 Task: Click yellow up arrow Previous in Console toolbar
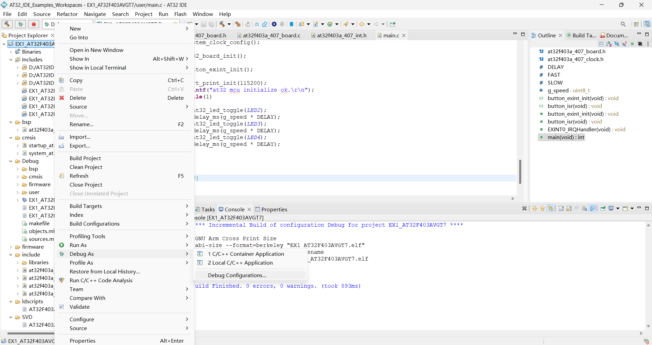[543, 208]
